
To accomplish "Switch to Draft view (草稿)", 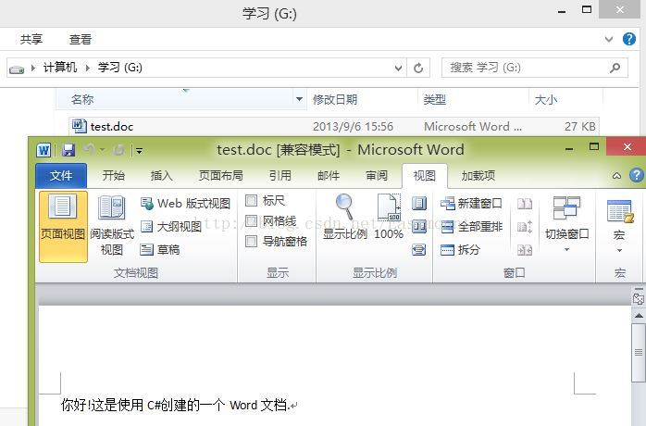I will pos(160,249).
